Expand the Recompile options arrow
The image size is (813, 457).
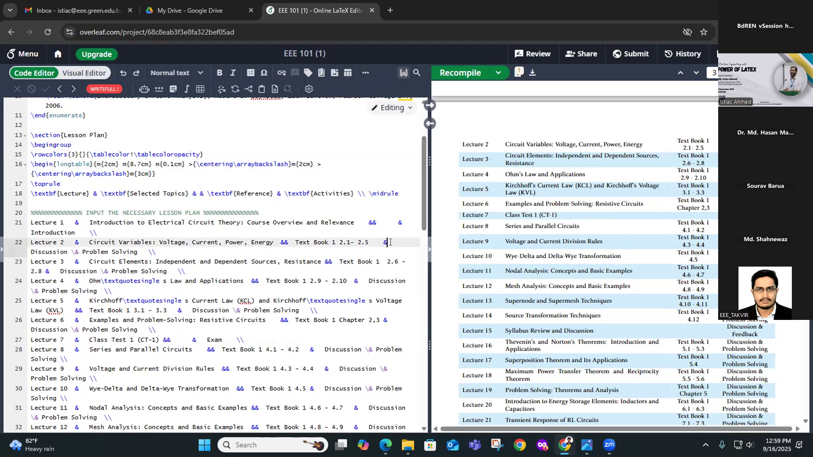click(498, 73)
